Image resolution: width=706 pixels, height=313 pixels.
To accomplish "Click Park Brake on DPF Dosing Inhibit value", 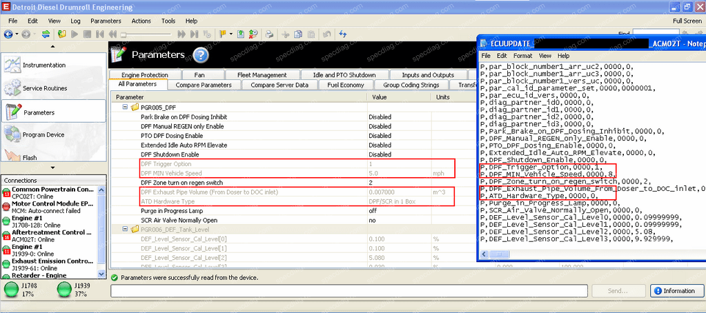I will click(399, 117).
